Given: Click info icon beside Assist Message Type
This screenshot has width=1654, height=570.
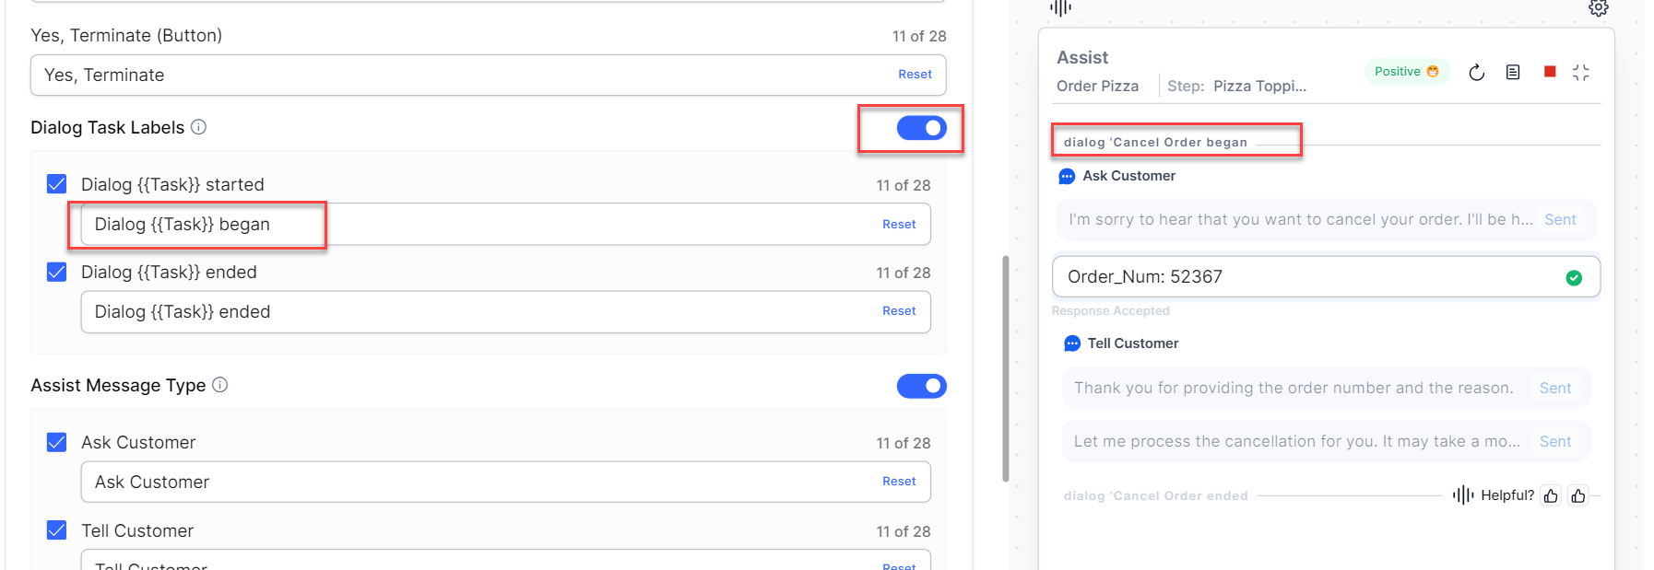Looking at the screenshot, I should (220, 385).
